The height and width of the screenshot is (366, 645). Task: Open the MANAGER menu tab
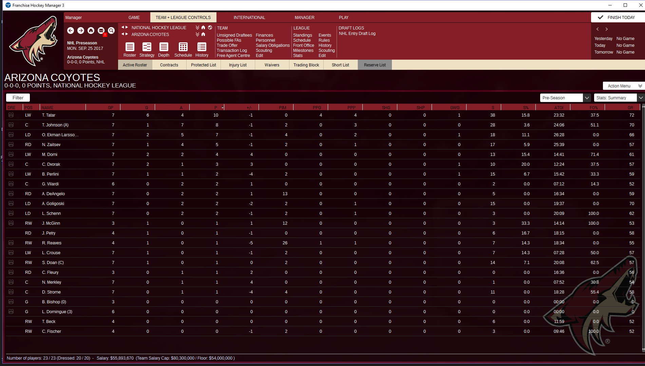[x=304, y=18]
